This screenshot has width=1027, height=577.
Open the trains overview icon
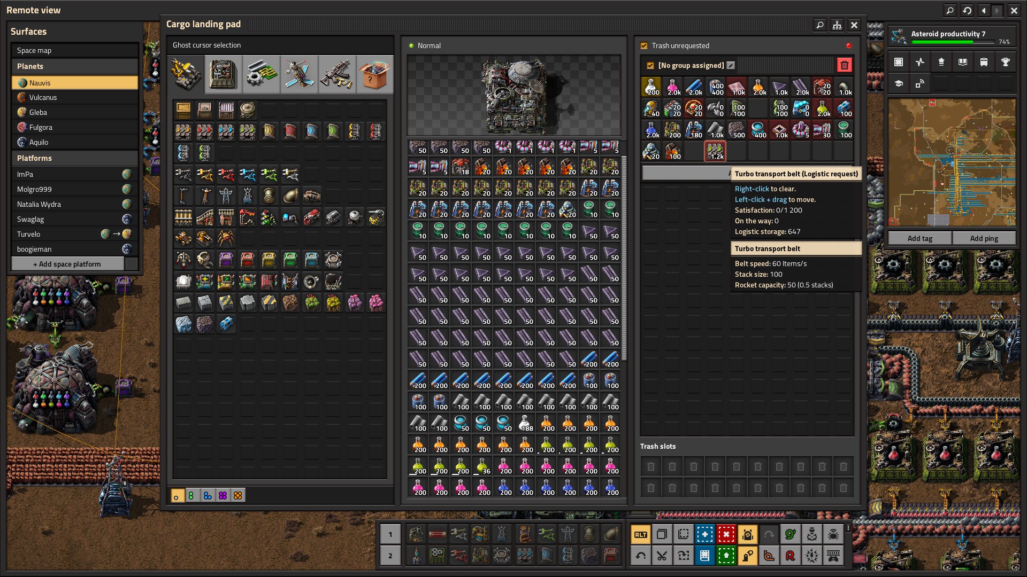click(984, 62)
